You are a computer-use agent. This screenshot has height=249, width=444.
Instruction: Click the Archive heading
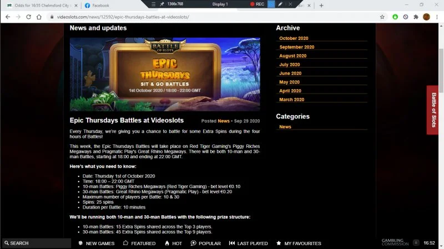287,28
